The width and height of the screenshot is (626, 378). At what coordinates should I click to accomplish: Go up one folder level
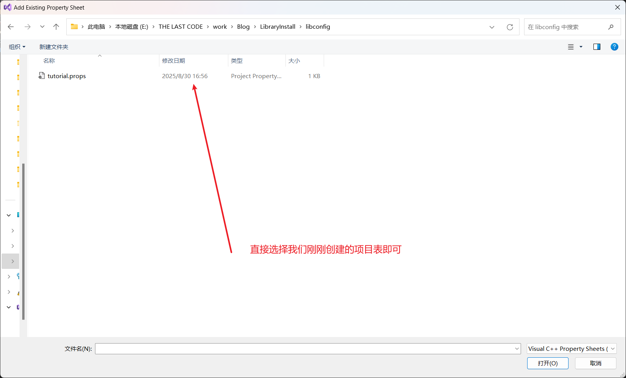click(56, 27)
